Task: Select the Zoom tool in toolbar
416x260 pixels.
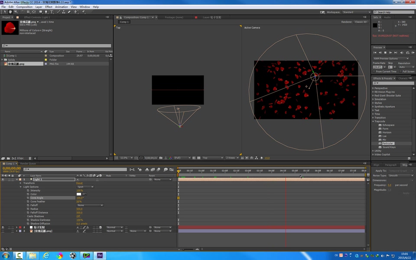Action: pyautogui.click(x=16, y=12)
